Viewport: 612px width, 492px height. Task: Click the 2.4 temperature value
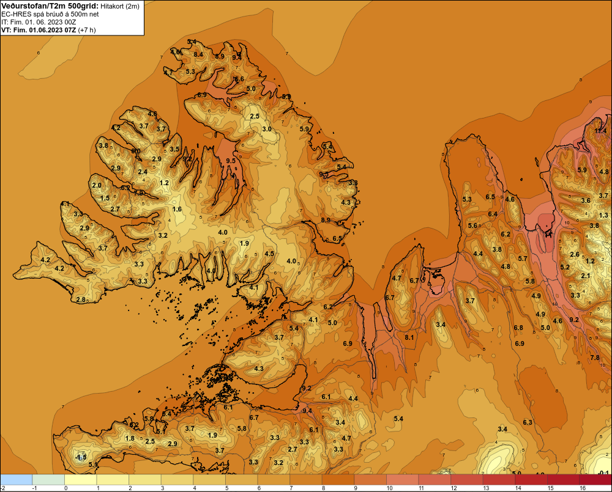pyautogui.click(x=143, y=172)
